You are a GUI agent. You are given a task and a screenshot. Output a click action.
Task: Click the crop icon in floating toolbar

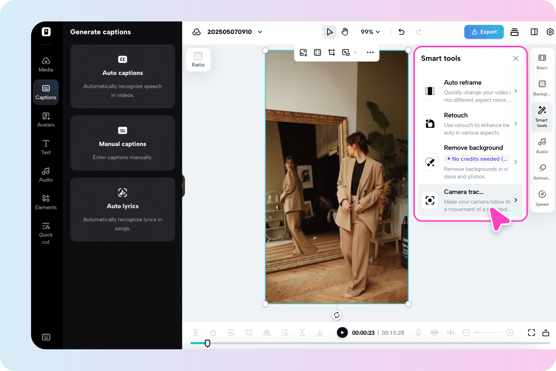(x=332, y=52)
